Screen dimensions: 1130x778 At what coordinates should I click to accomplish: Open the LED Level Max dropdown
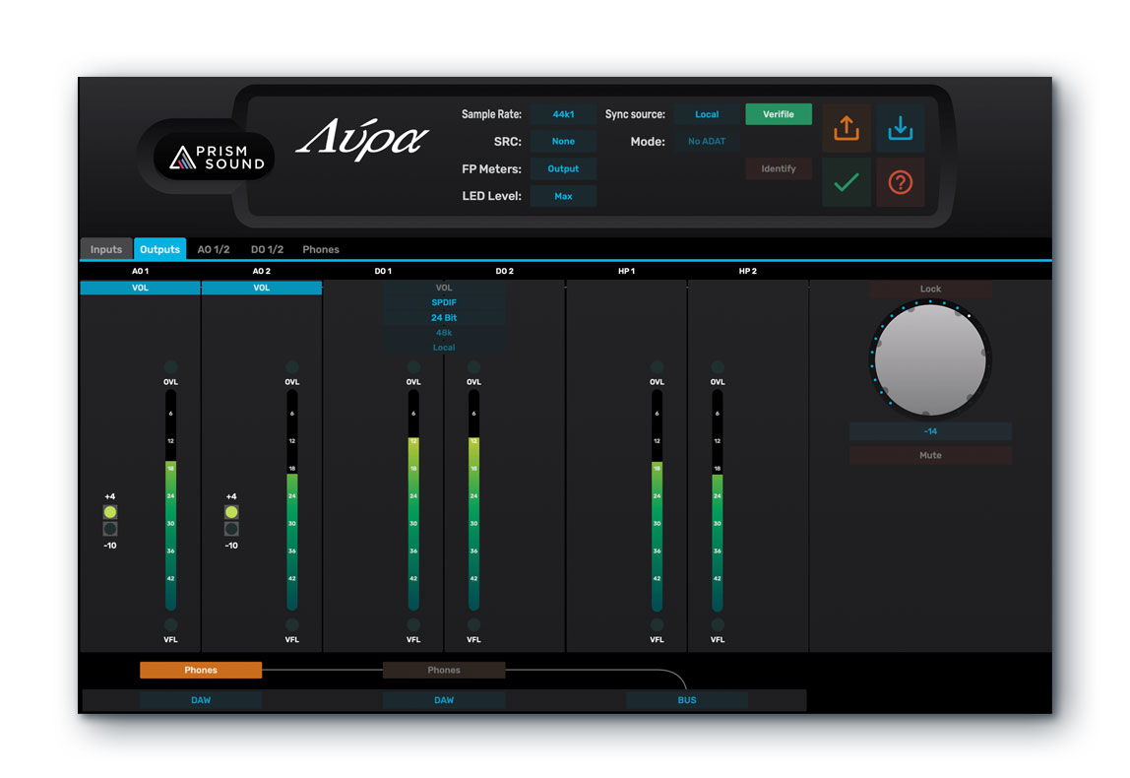click(x=563, y=196)
